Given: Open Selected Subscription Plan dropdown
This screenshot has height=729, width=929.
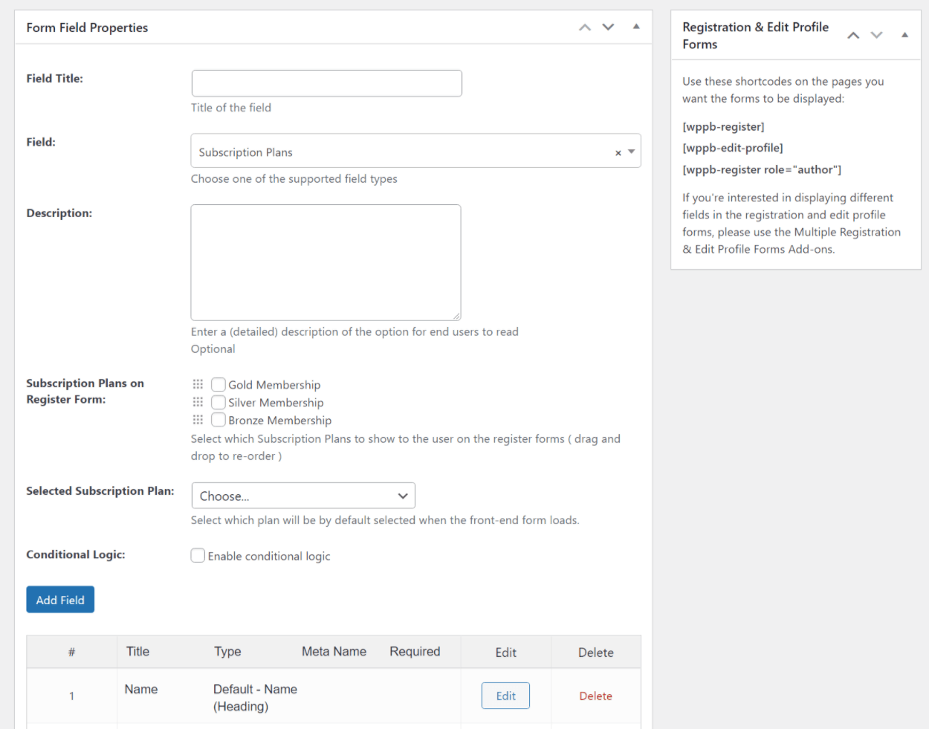Looking at the screenshot, I should point(302,496).
